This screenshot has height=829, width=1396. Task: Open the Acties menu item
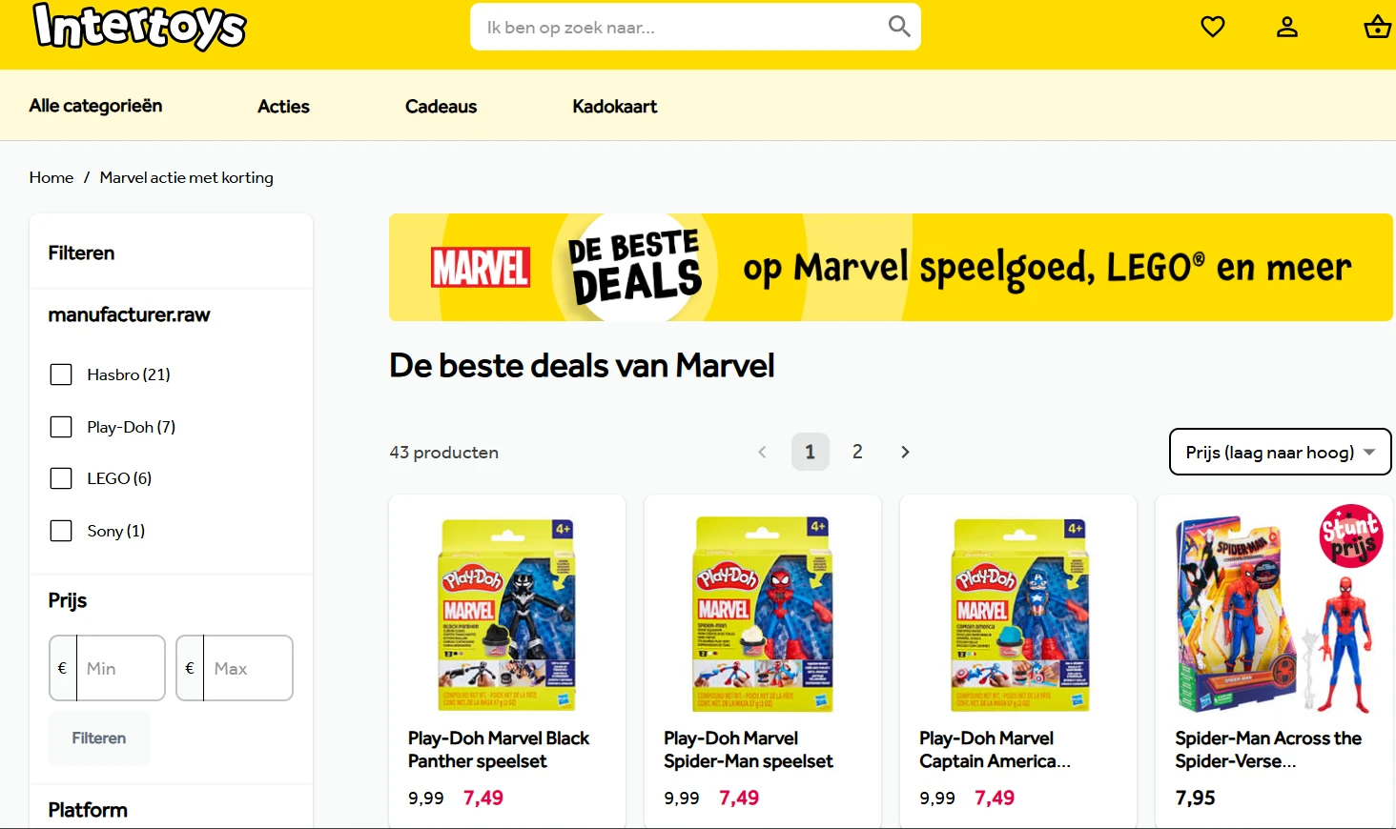click(x=282, y=106)
